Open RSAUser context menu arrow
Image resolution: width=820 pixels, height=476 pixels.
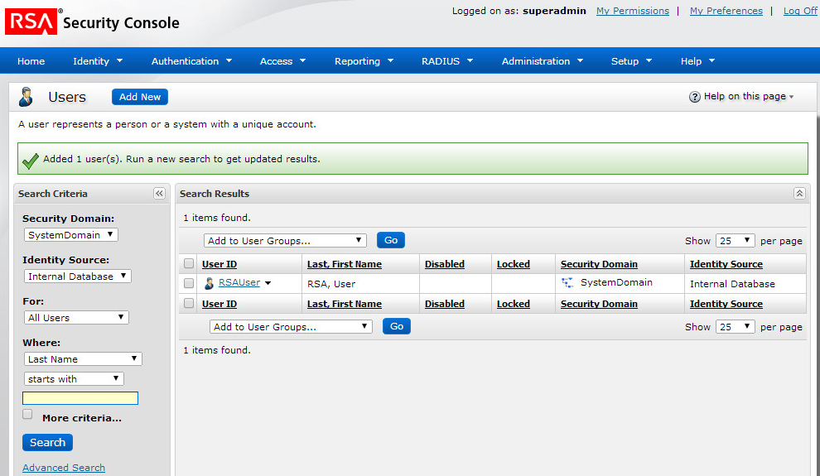tap(268, 284)
